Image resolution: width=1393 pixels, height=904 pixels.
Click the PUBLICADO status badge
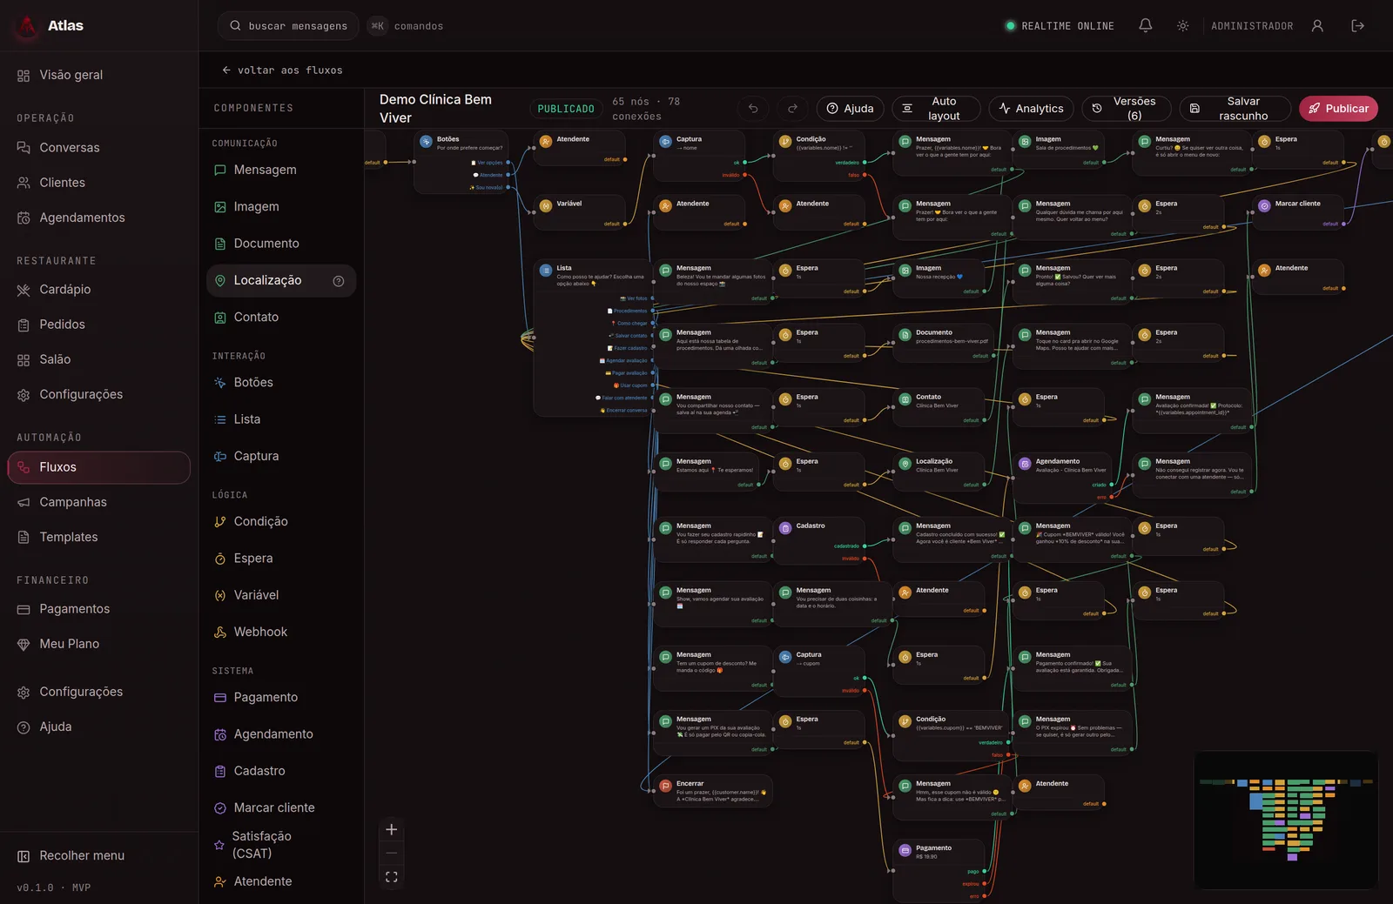pyautogui.click(x=566, y=109)
